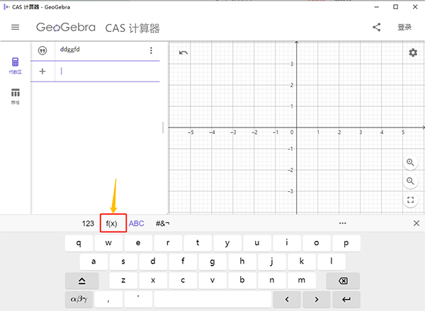Tap the q key on keyboard

(79, 243)
